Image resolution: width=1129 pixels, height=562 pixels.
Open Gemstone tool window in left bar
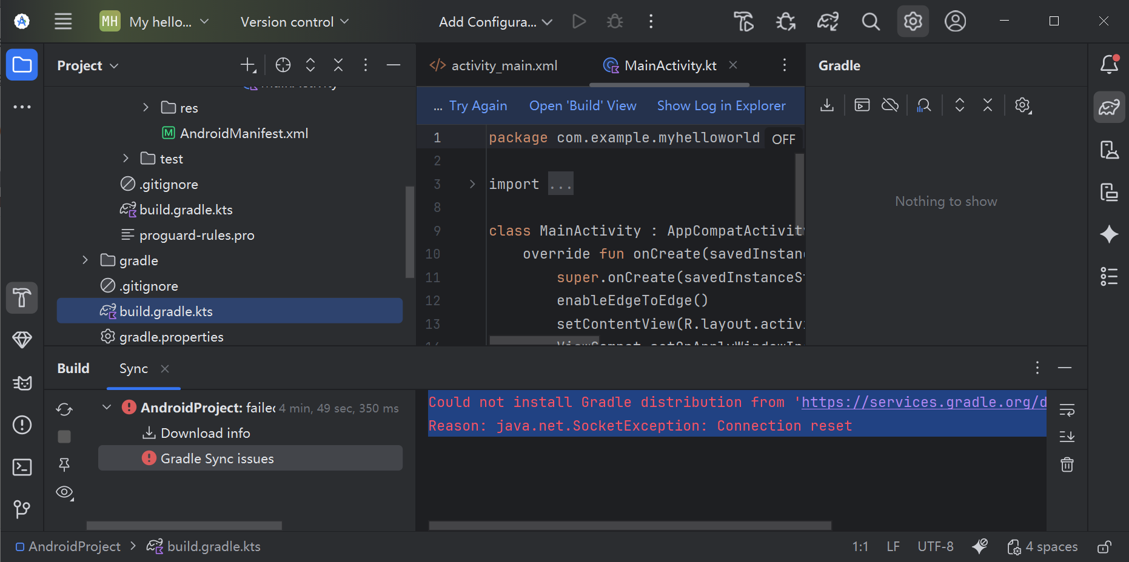[22, 340]
